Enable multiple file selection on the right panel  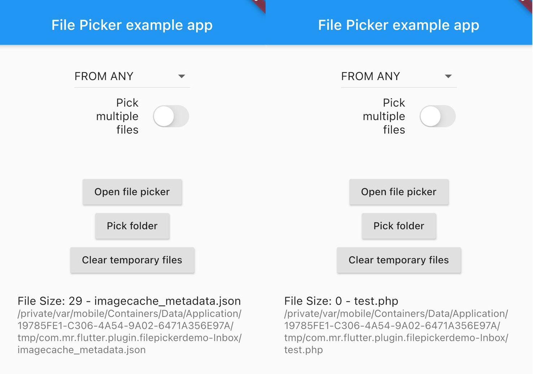click(x=437, y=116)
